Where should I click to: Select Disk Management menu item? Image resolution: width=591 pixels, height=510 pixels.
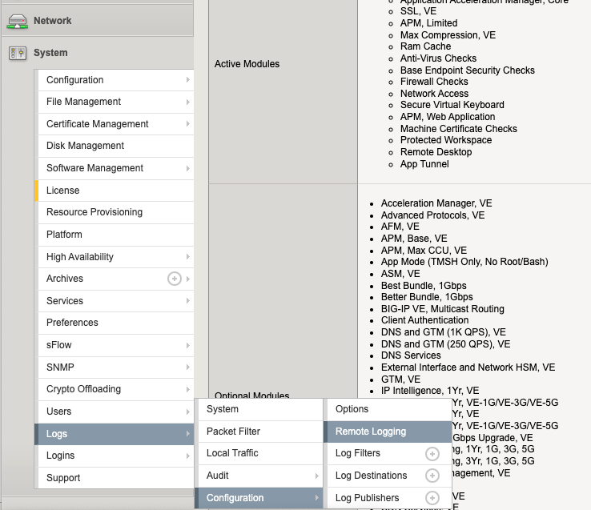point(115,146)
